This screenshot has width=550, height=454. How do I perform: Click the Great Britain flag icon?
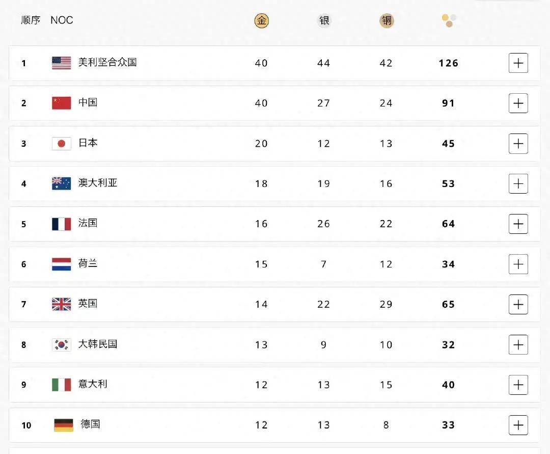point(62,304)
